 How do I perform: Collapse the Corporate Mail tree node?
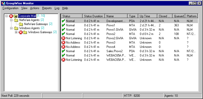click(7, 16)
